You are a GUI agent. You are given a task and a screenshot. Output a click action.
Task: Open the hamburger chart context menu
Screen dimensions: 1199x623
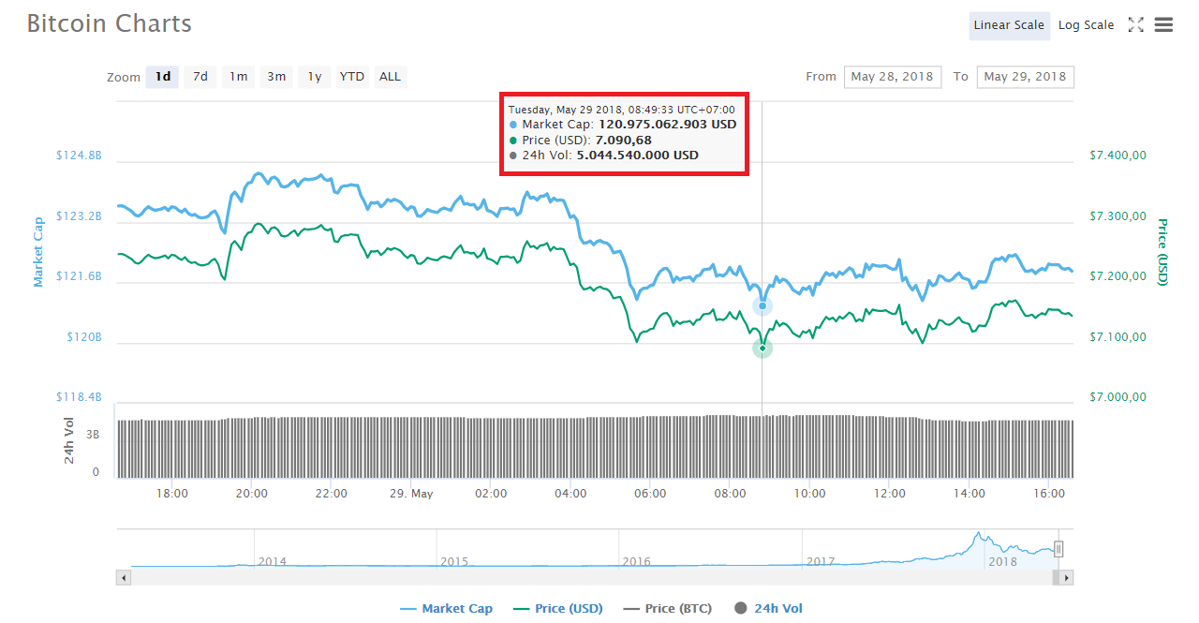coord(1163,25)
